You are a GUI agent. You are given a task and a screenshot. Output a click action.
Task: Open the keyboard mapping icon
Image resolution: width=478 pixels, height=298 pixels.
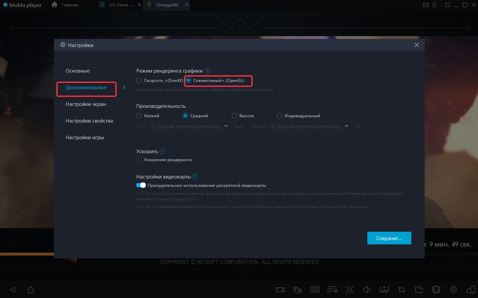click(315, 290)
